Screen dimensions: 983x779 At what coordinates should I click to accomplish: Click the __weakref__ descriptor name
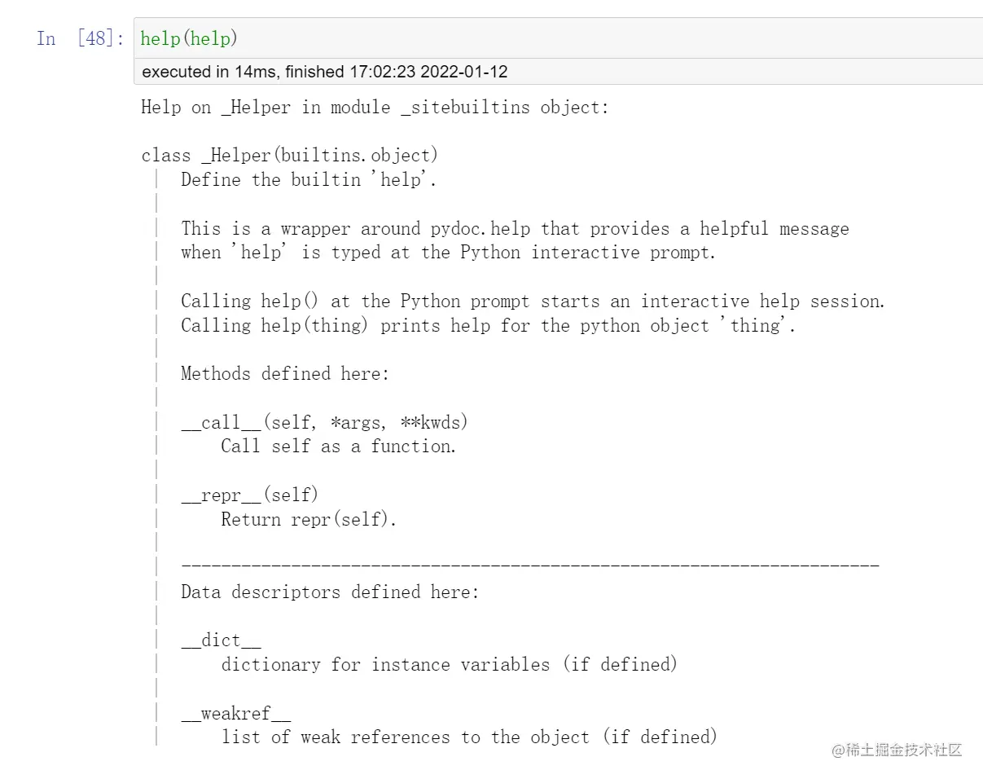(235, 714)
